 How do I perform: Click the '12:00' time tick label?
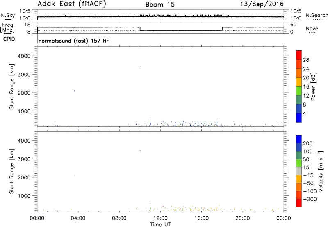(x=160, y=218)
